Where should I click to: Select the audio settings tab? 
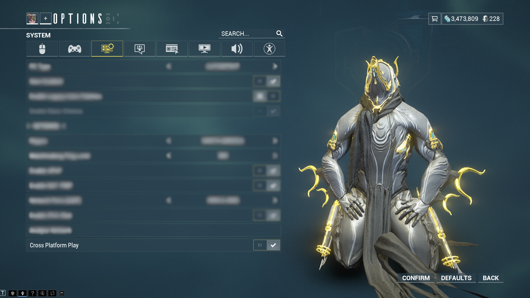(236, 48)
